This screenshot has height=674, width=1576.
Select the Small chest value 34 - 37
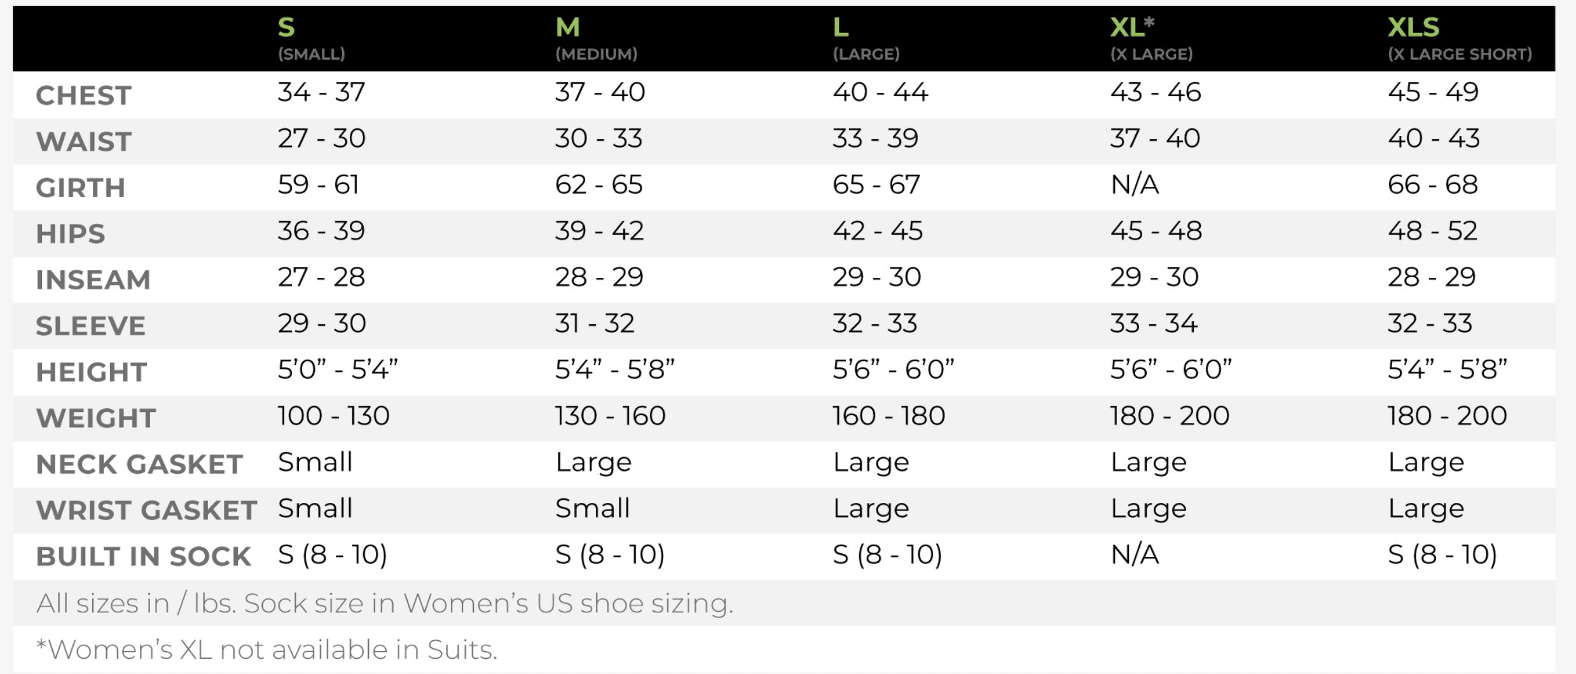(321, 92)
